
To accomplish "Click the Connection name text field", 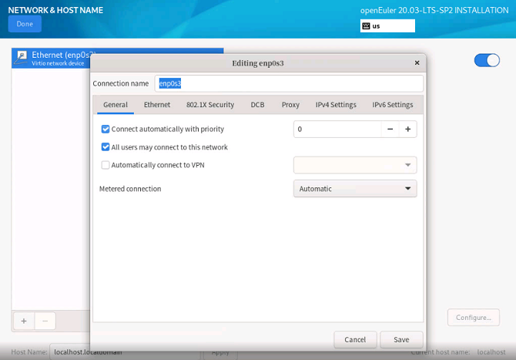I will point(289,83).
